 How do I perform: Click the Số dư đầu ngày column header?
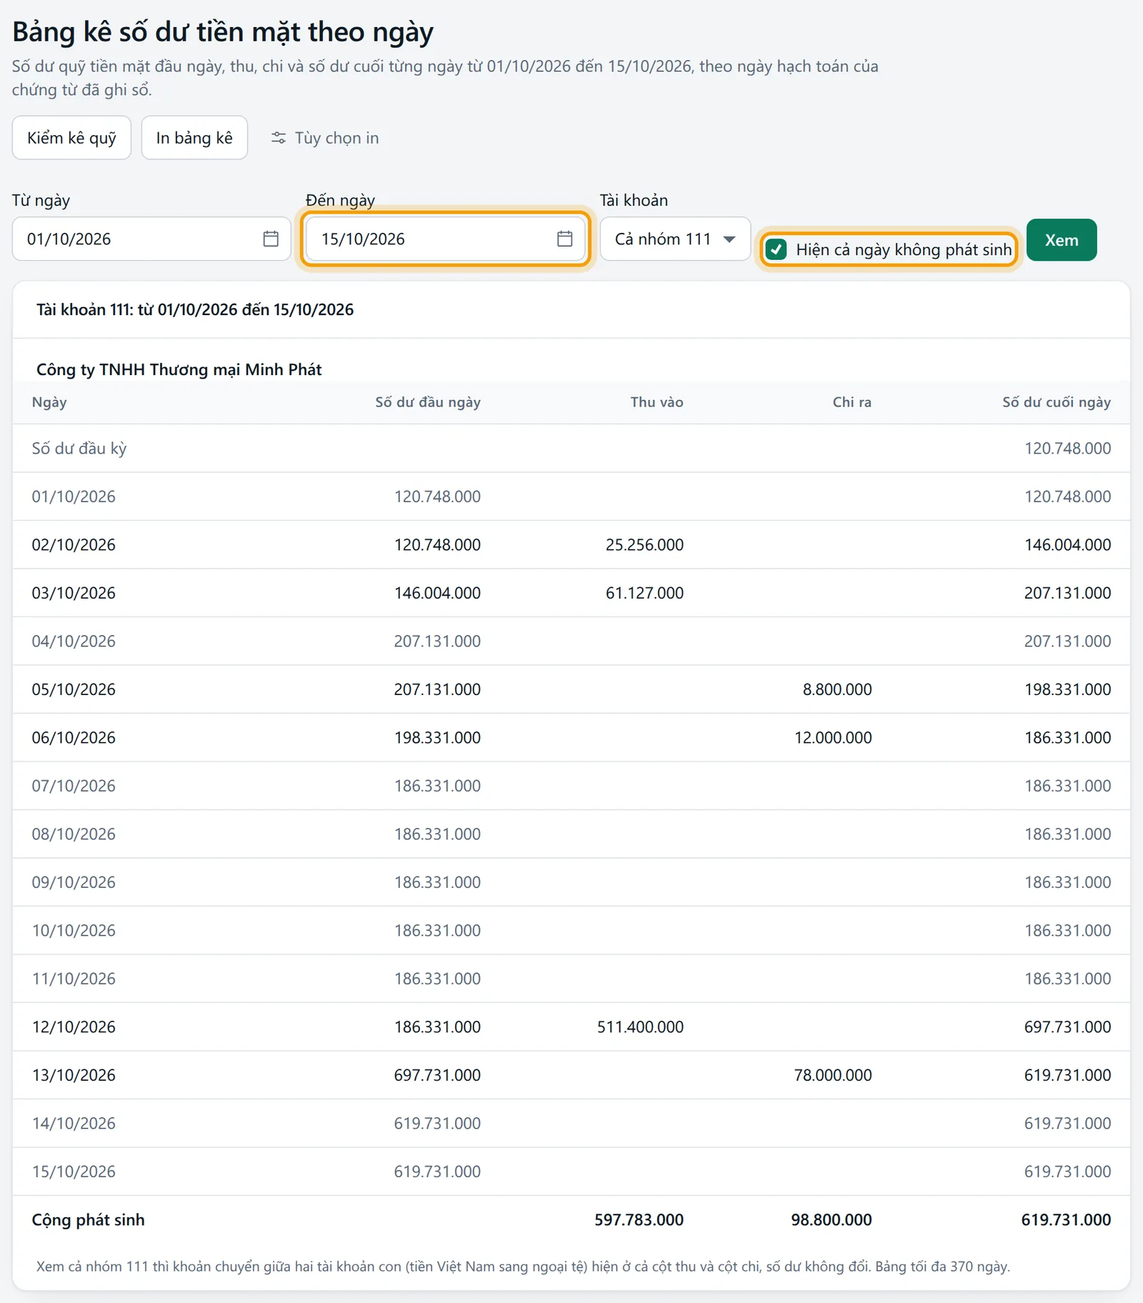[x=428, y=402]
